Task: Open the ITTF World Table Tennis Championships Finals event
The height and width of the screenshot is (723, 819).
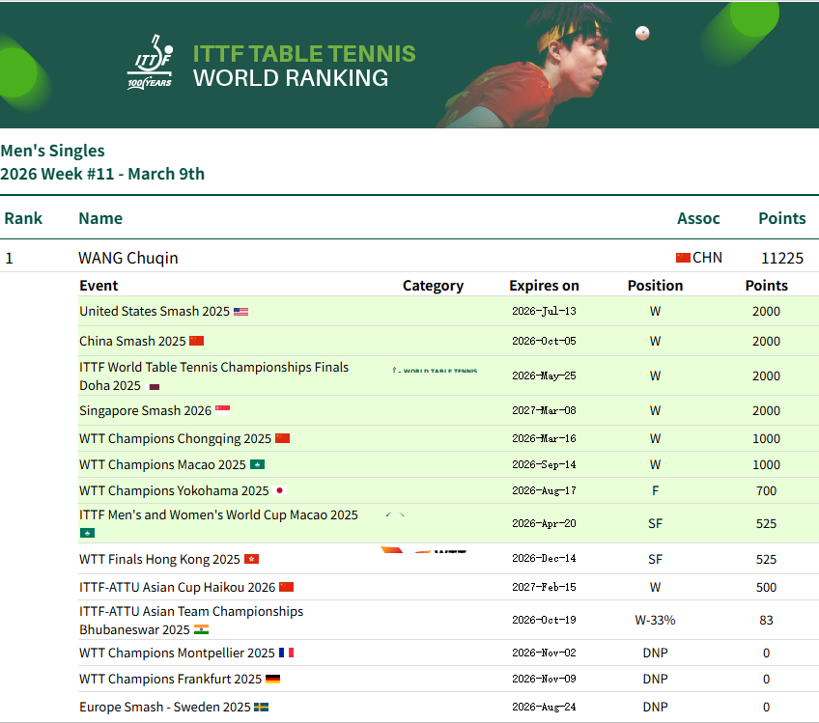Action: click(214, 375)
